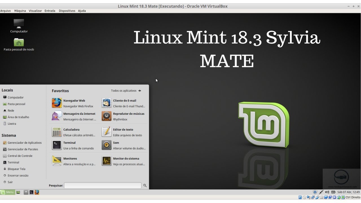This screenshot has width=361, height=203.
Task: Click update manager shield tray icon
Action: click(x=315, y=192)
